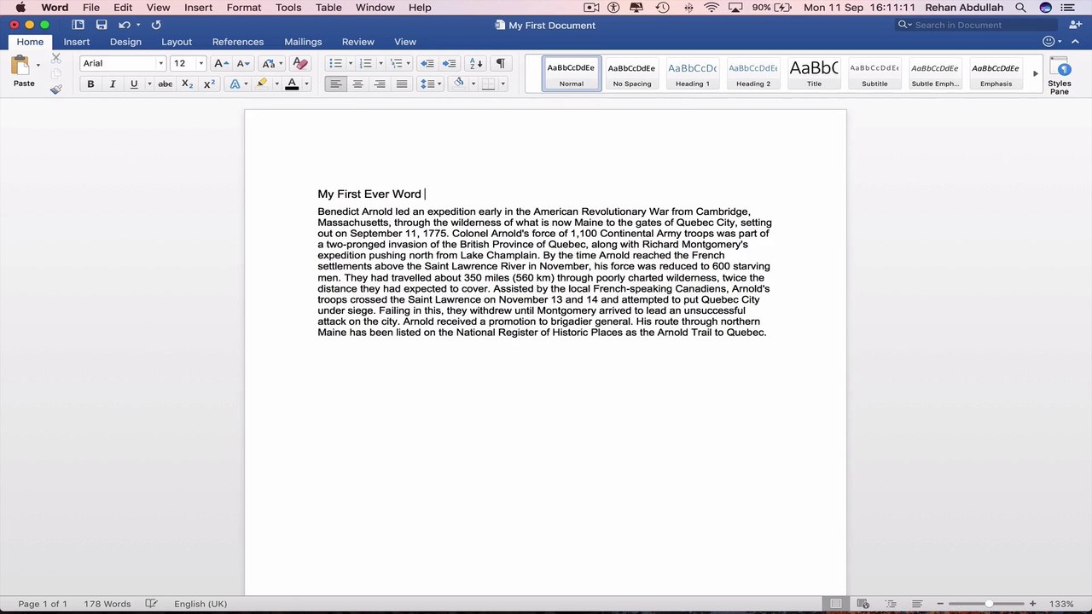This screenshot has height=614, width=1092.
Task: Click the Cut scissors icon
Action: click(56, 58)
